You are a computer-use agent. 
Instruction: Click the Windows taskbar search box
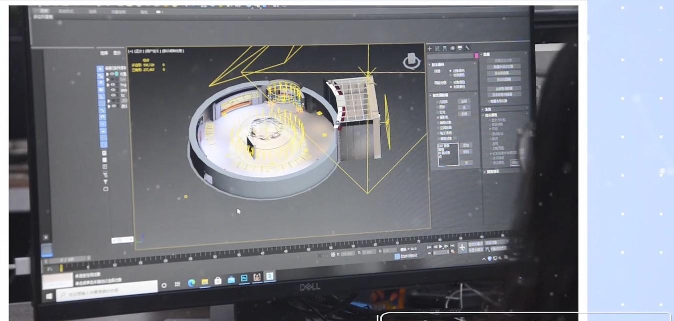click(x=106, y=291)
